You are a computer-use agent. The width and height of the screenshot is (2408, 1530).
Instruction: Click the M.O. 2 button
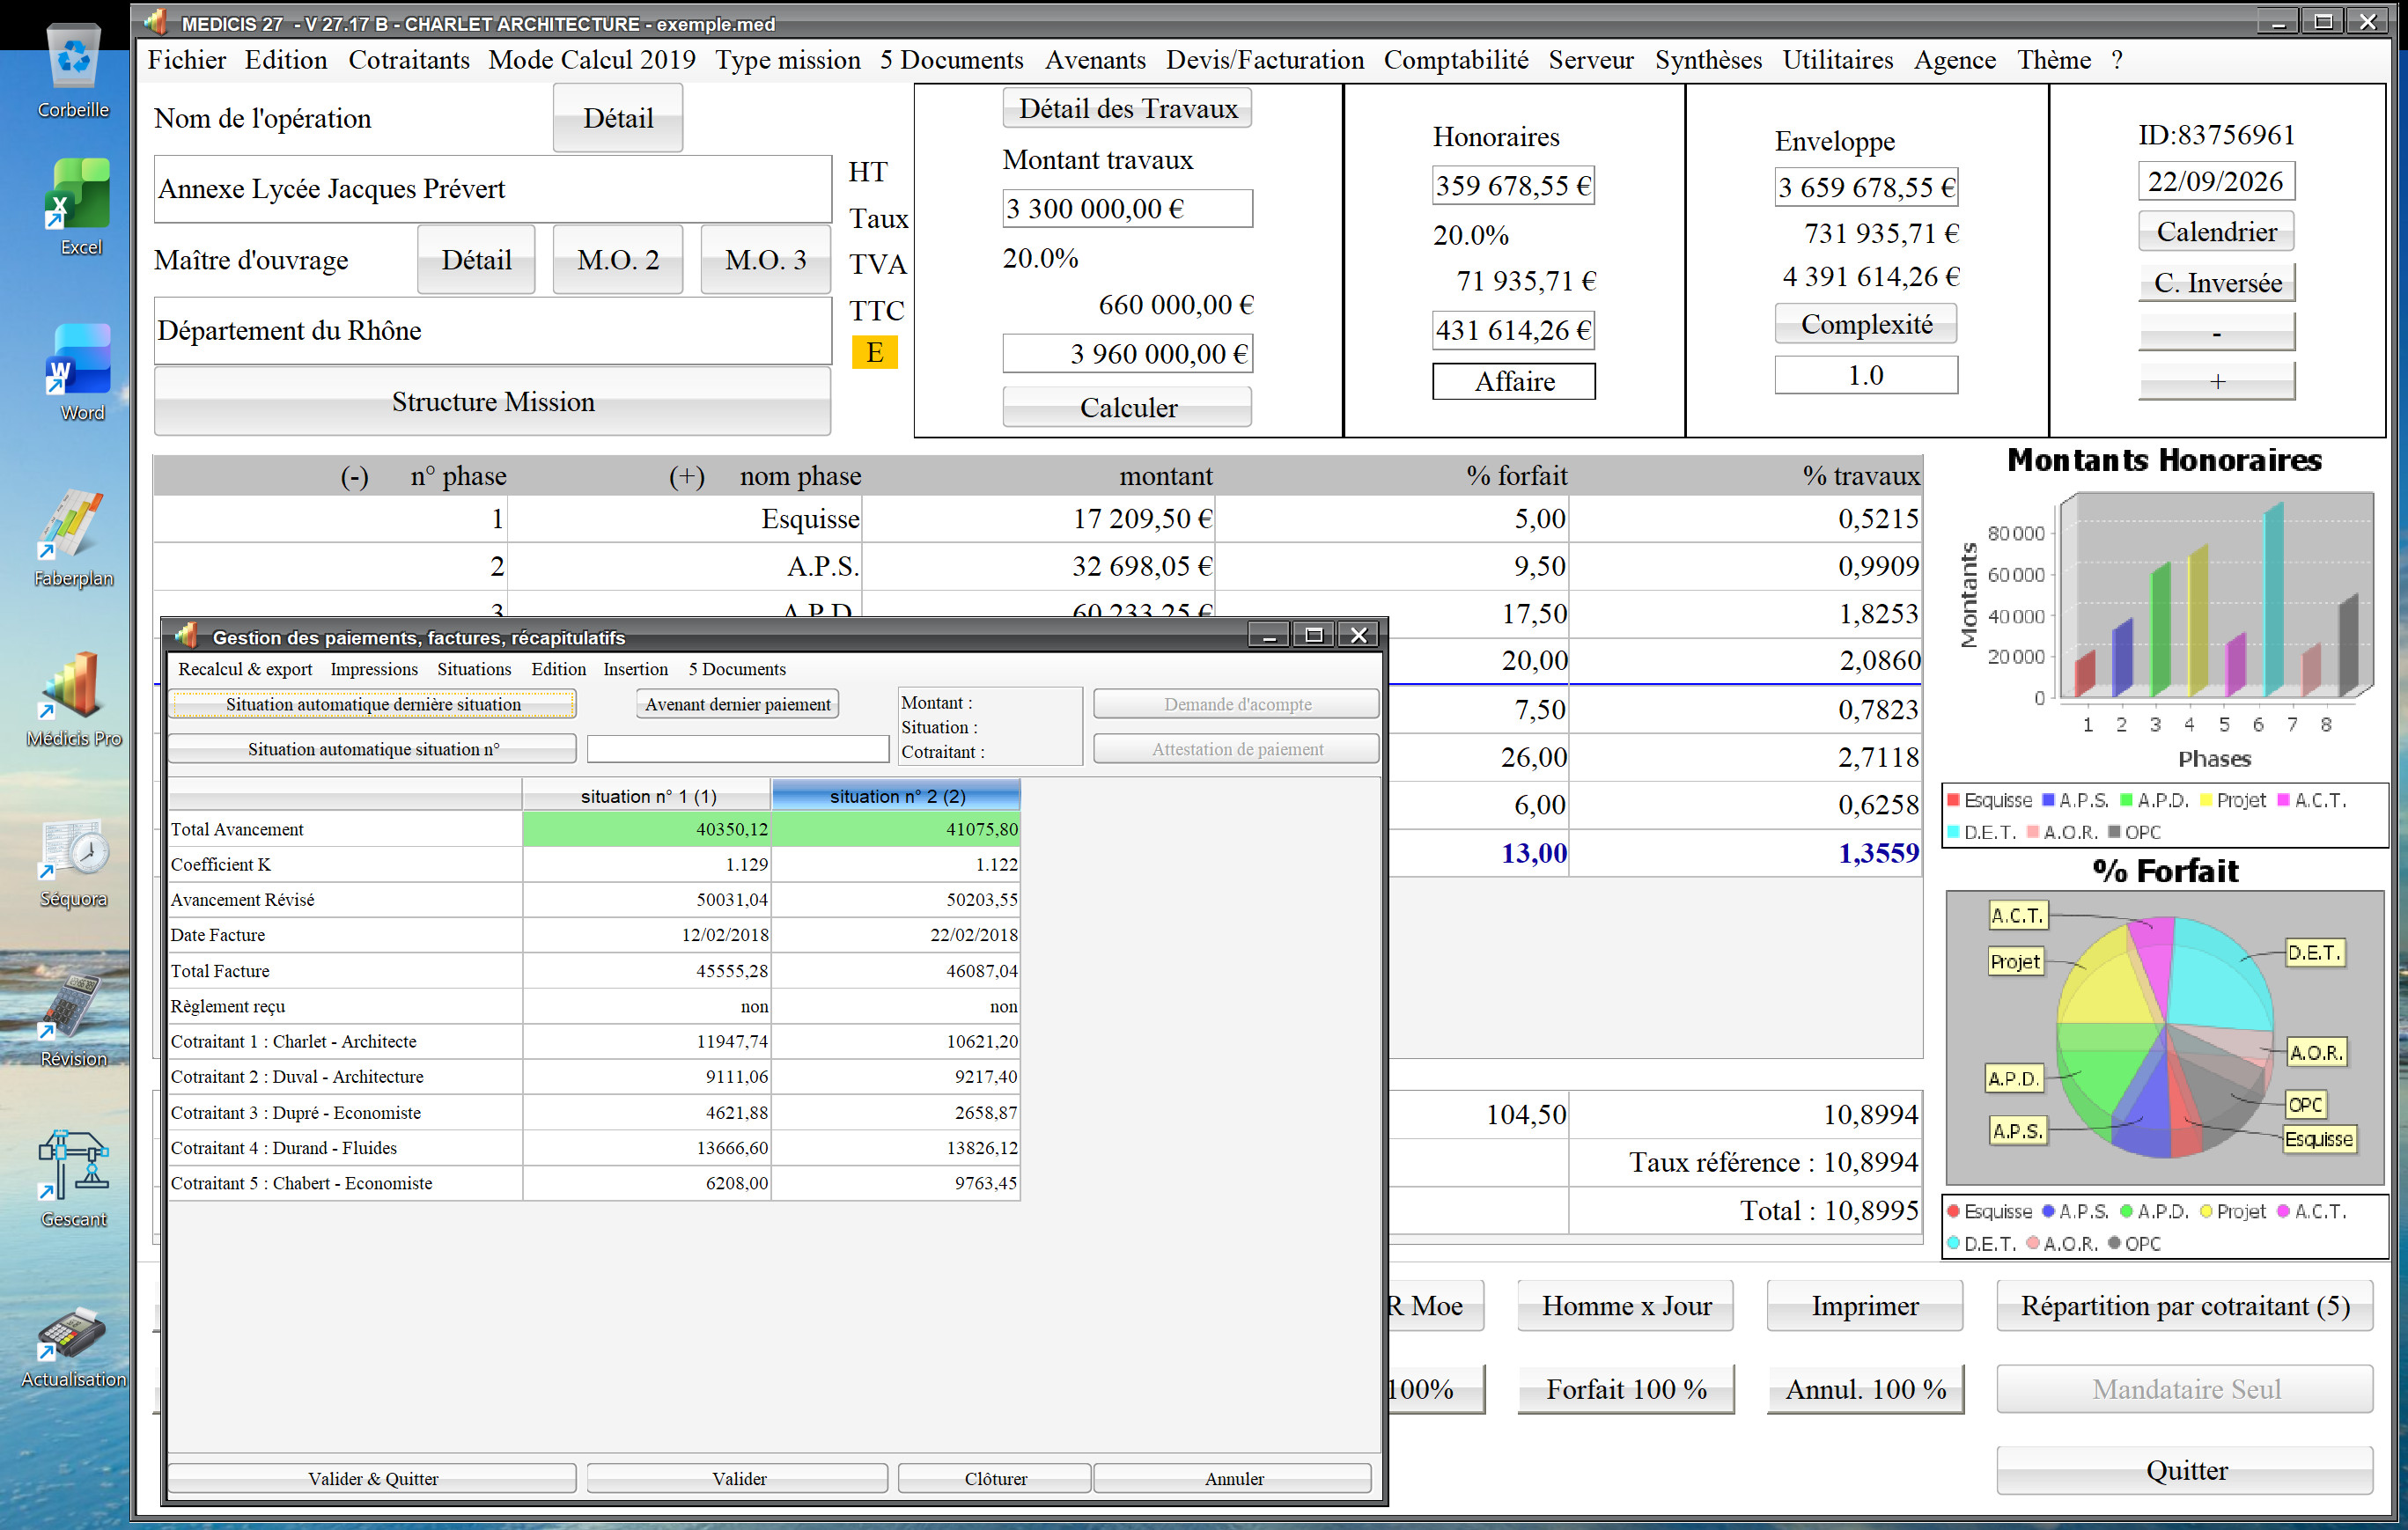point(618,260)
